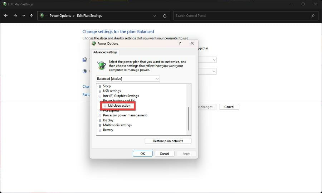Screen dimensions: 322x193
Task: Collapse Power buttons and lid node
Action: pos(100,101)
